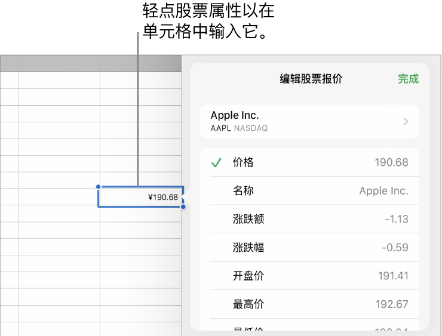
Task: Click the top-left selection handle of the cell
Action: 98,186
